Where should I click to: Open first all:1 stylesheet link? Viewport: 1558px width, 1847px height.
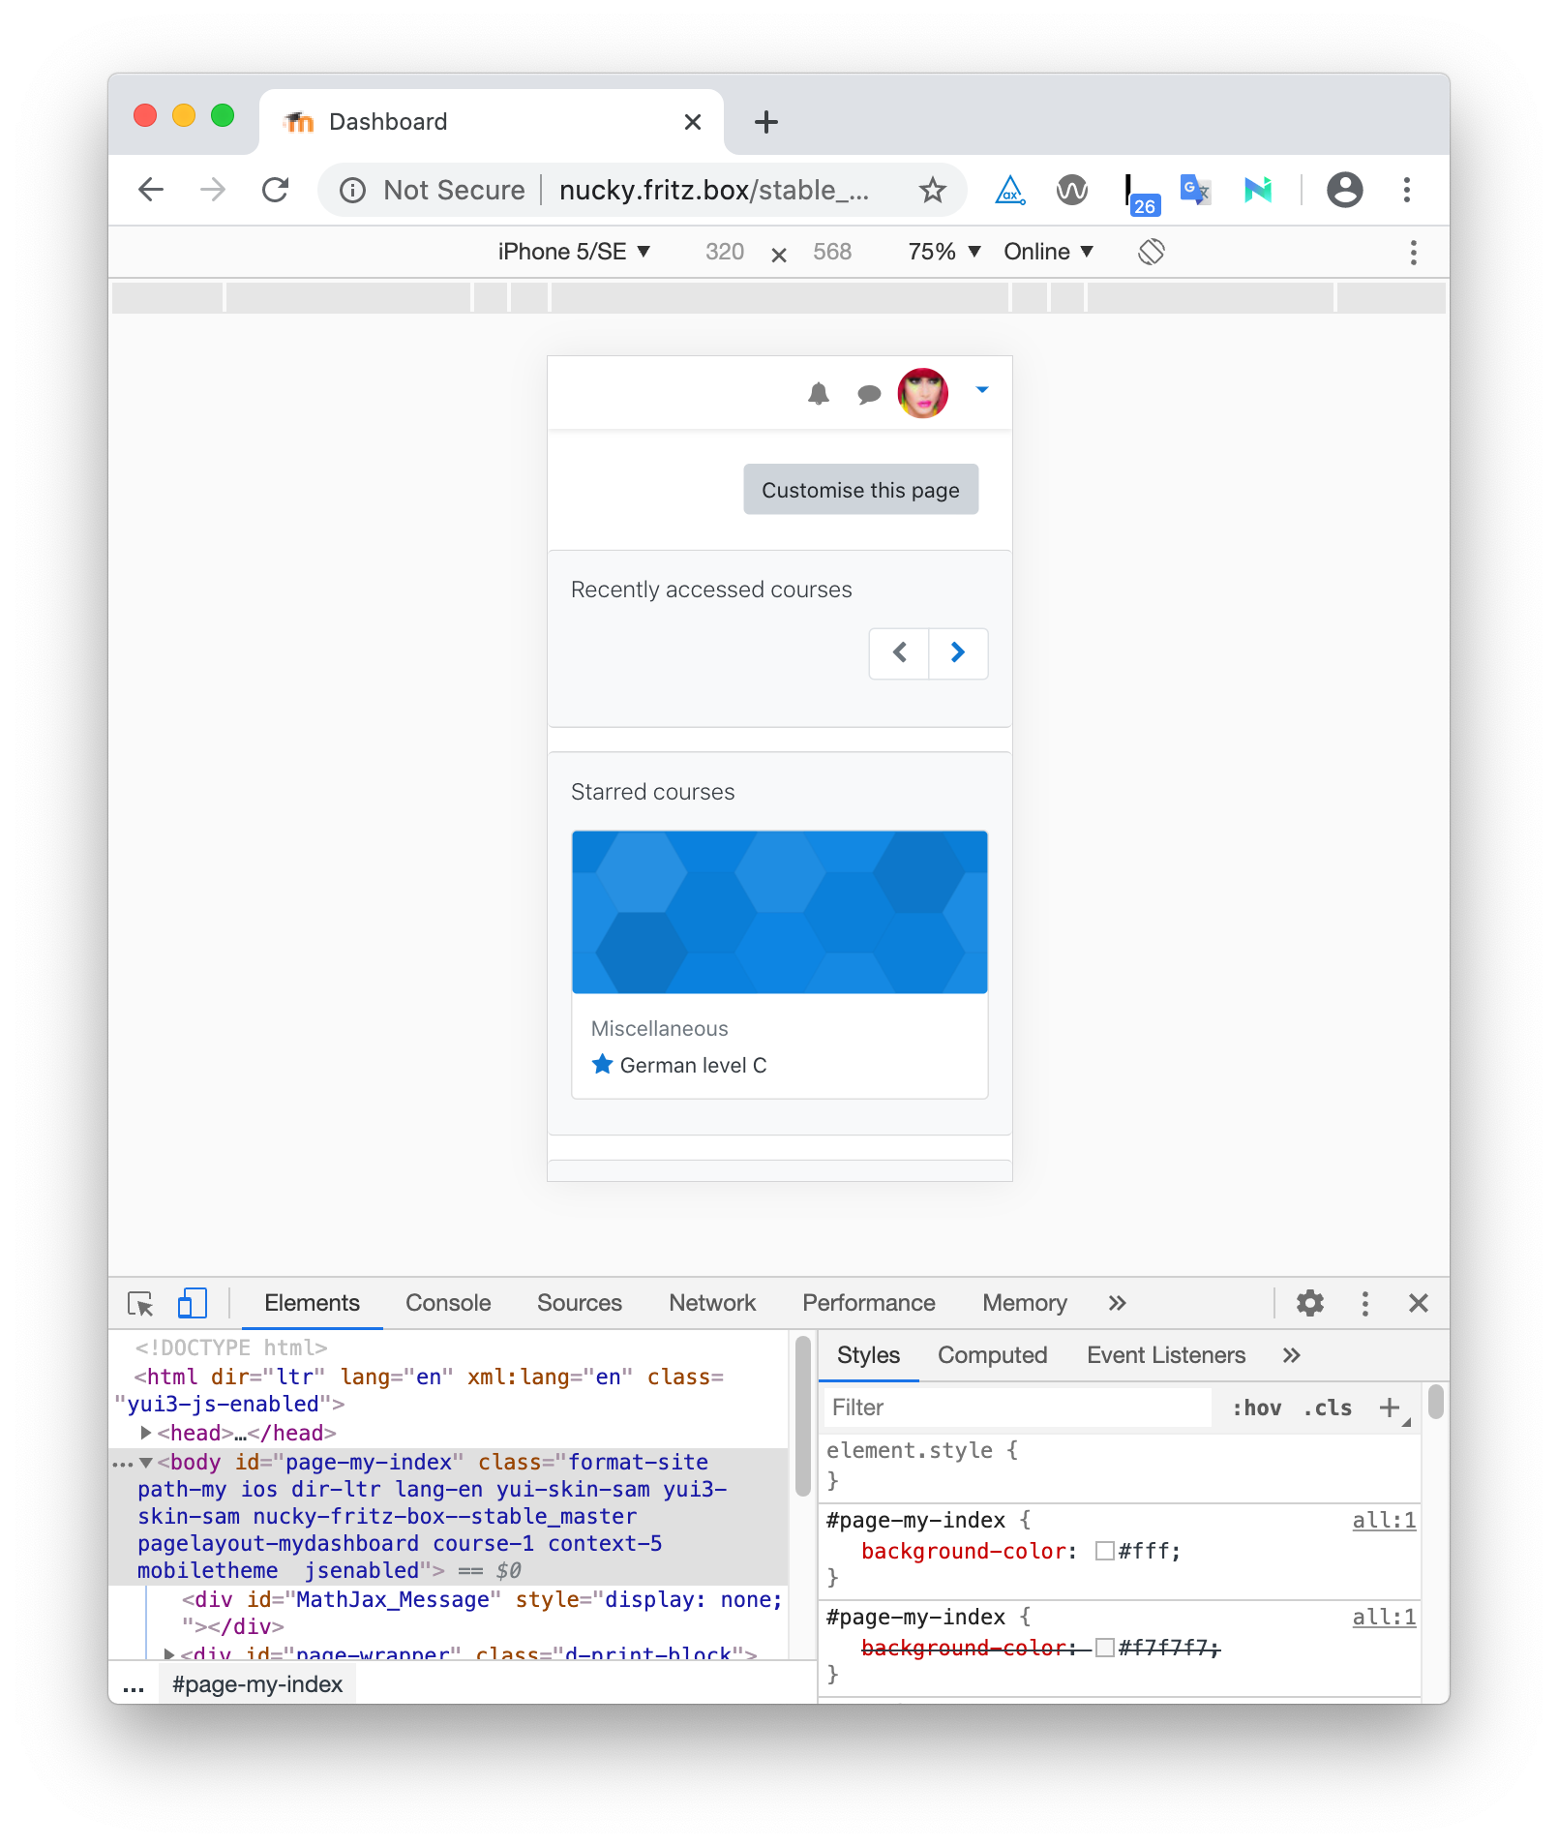click(x=1384, y=1520)
